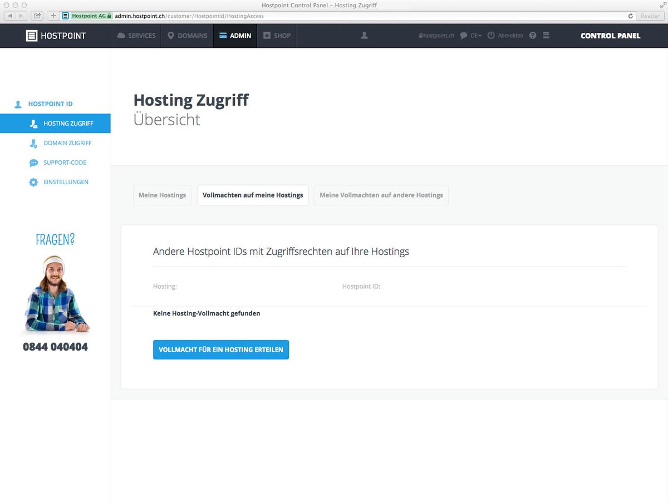
Task: Open the Shop section
Action: (276, 35)
